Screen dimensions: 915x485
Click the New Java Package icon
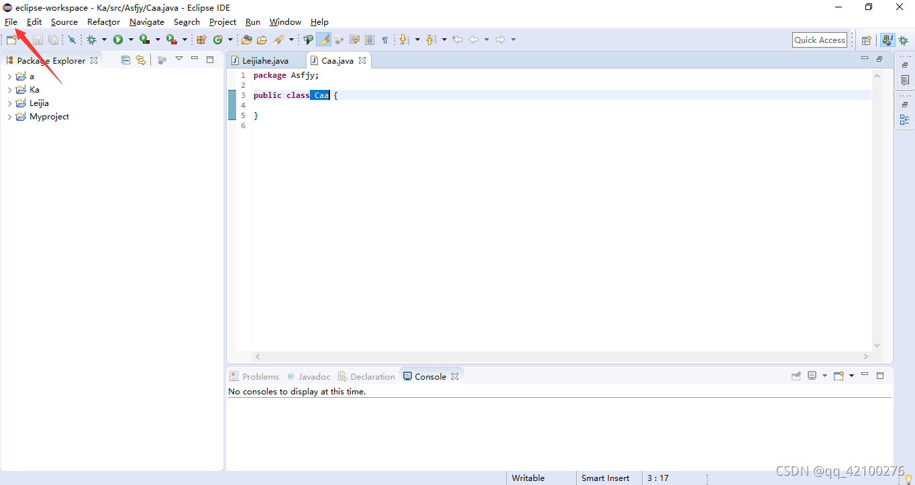pyautogui.click(x=201, y=40)
